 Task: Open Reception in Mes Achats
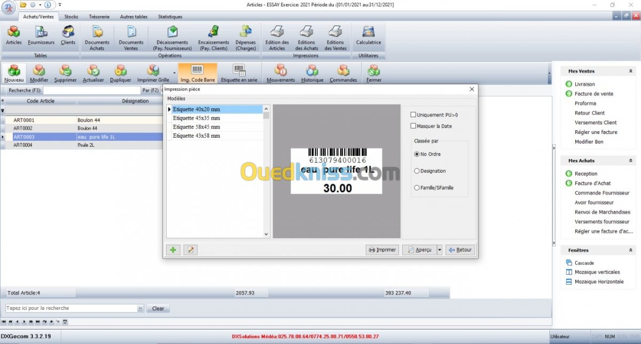pyautogui.click(x=586, y=174)
